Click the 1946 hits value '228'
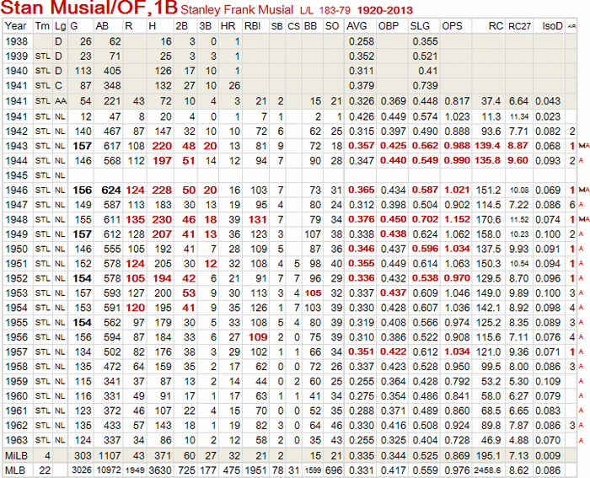 (x=162, y=190)
